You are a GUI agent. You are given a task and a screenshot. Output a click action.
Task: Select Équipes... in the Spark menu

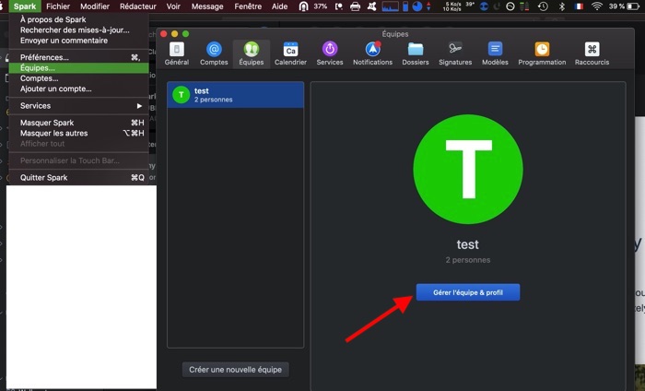click(x=38, y=67)
